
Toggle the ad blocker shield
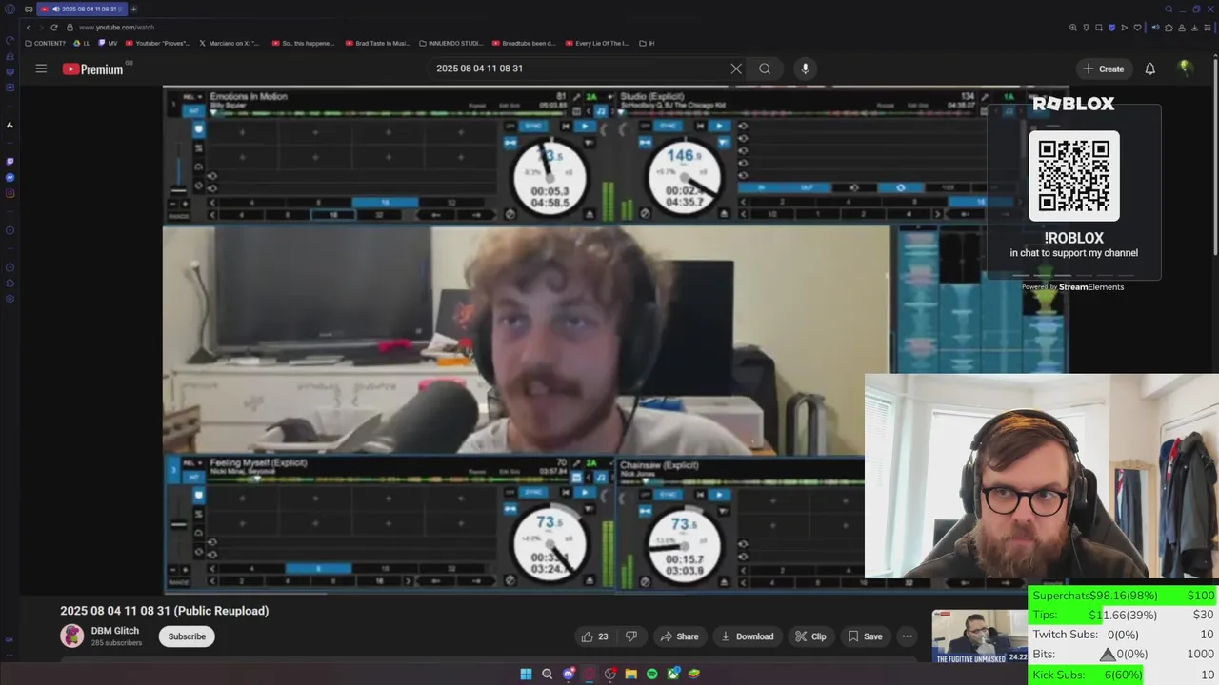1111,28
